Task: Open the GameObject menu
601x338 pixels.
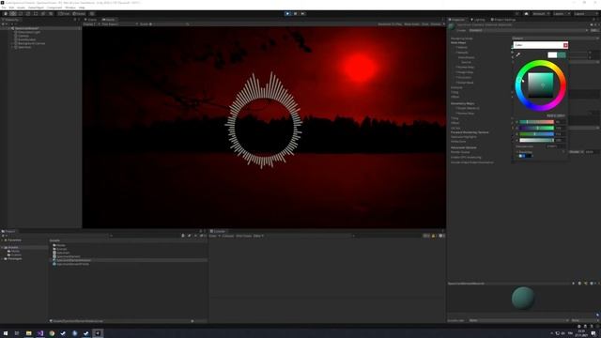Action: click(36, 8)
